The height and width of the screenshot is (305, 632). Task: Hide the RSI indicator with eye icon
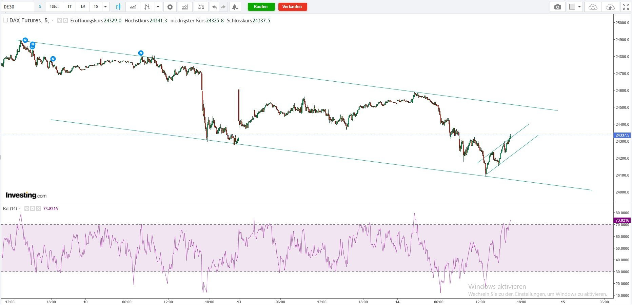point(27,208)
